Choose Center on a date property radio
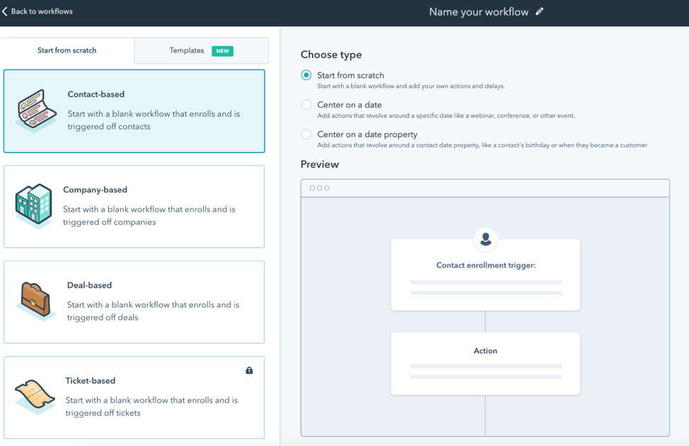 (x=306, y=134)
